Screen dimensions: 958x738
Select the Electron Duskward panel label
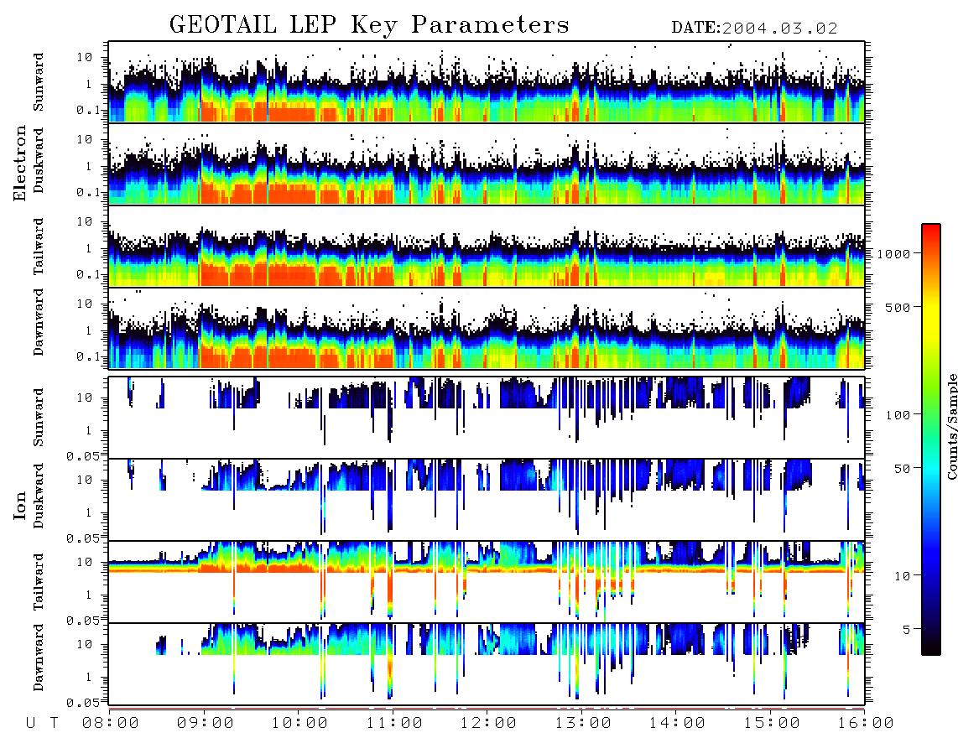tap(39, 160)
